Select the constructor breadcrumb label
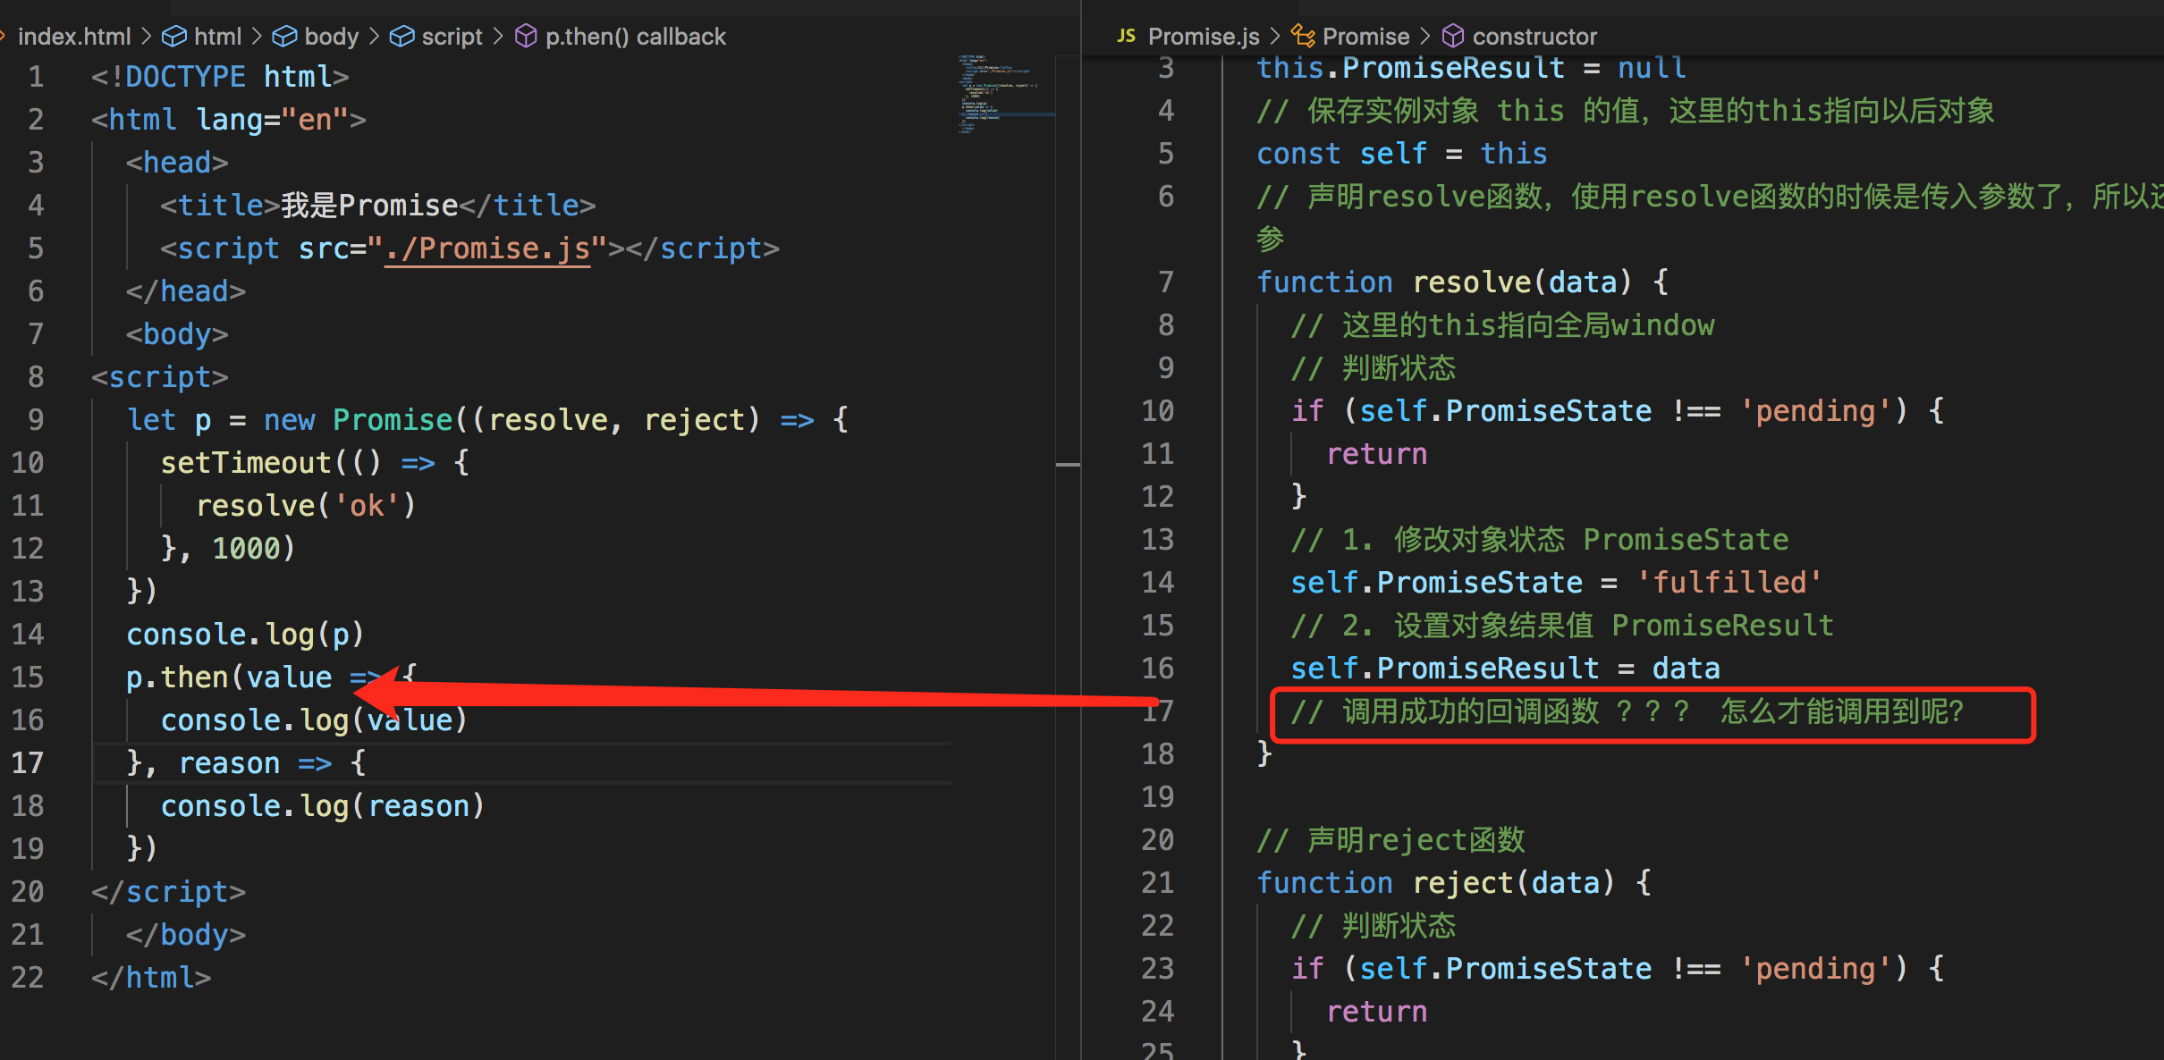Image resolution: width=2164 pixels, height=1060 pixels. 1534,37
